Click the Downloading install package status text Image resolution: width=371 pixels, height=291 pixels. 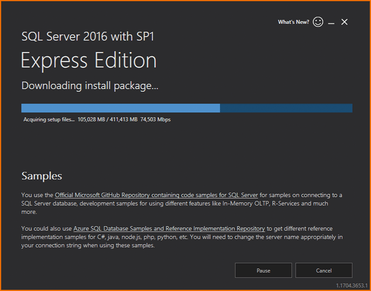(x=90, y=85)
